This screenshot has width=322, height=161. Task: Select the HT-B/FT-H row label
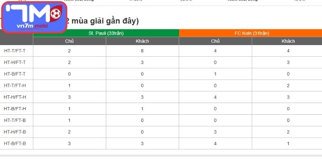click(15, 109)
